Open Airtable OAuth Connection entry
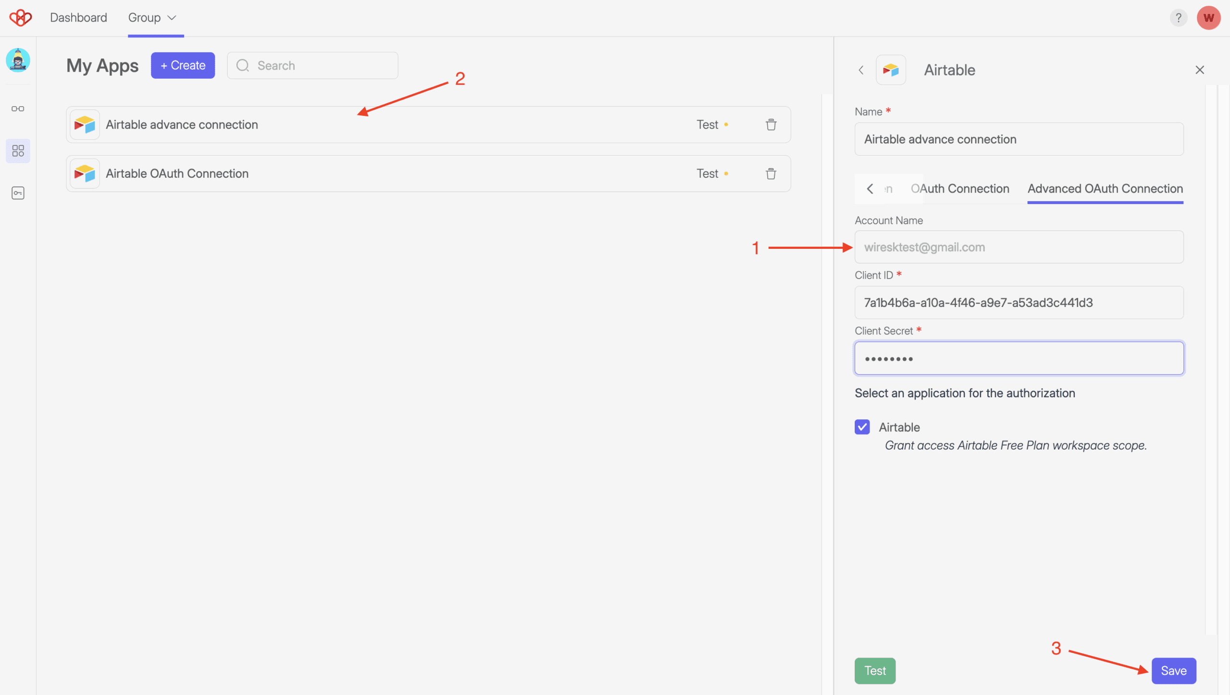Viewport: 1230px width, 695px height. (x=428, y=173)
